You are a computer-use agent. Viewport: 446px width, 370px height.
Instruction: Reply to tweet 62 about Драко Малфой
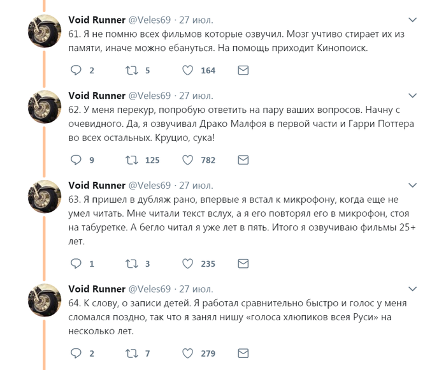pyautogui.click(x=76, y=159)
